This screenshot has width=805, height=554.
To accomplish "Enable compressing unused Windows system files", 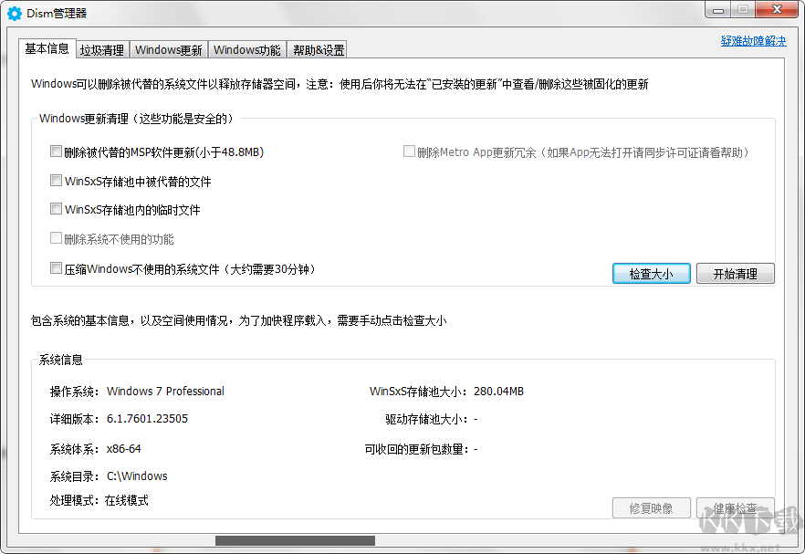I will pos(56,268).
